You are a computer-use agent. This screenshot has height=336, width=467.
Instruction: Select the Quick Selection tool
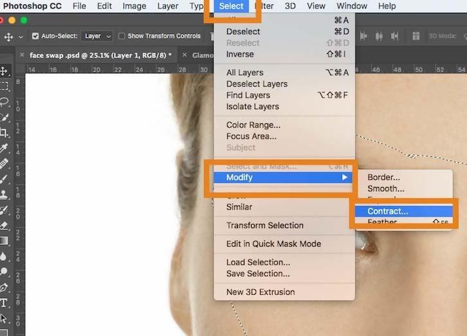(x=4, y=118)
